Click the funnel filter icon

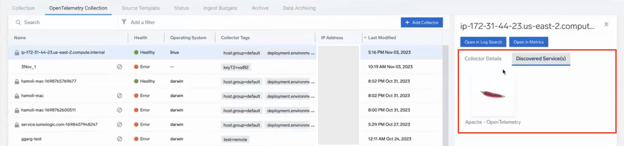tap(124, 22)
